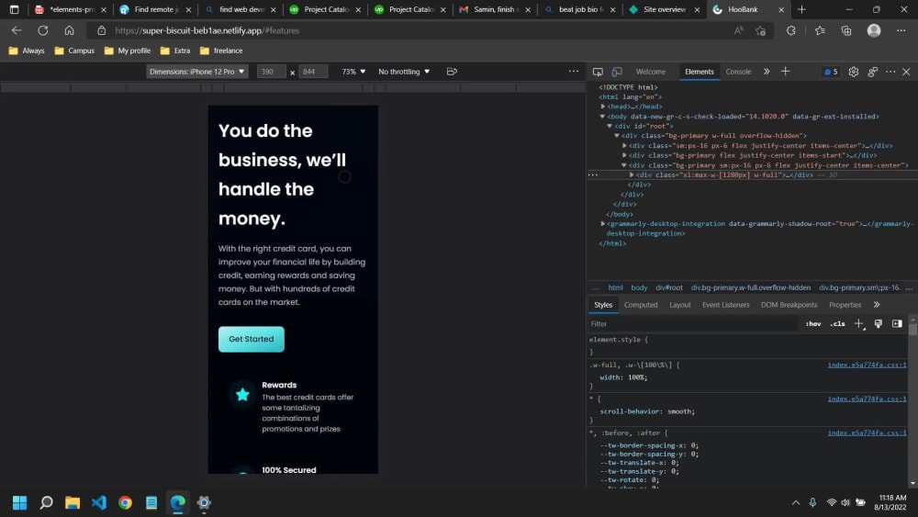The image size is (918, 517).
Task: Toggle the .cls element classes panel
Action: coord(838,324)
